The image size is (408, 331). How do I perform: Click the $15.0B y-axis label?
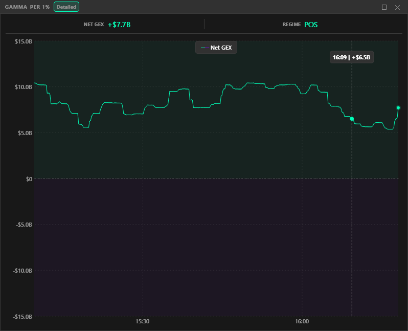coord(24,41)
